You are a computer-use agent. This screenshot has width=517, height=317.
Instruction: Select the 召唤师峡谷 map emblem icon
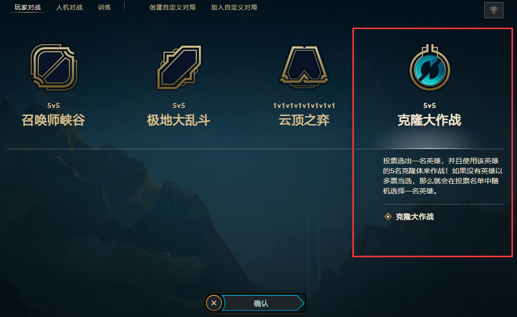tap(54, 67)
